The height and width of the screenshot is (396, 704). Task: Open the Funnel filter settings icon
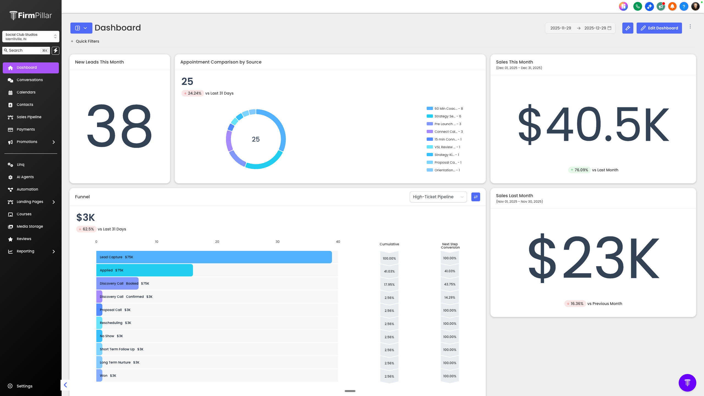click(x=475, y=197)
